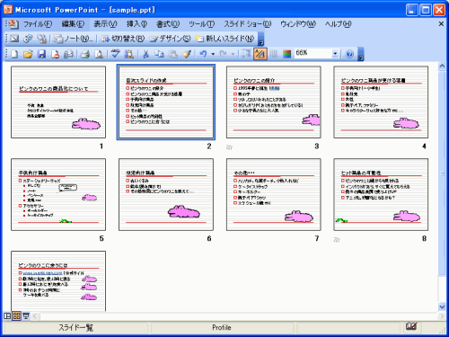The width and height of the screenshot is (449, 337).
Task: Print using the printer icon
Action: [85, 54]
